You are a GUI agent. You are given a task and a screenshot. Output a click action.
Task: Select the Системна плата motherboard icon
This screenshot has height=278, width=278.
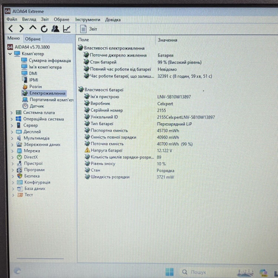(x=19, y=113)
